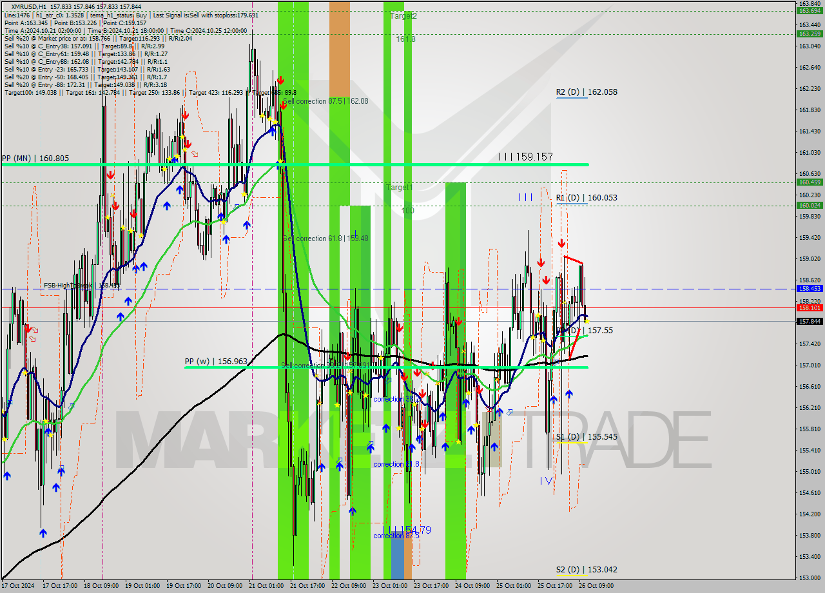This screenshot has width=825, height=593.
Task: Click the 24 Oct 09:00 time axis label
Action: click(471, 586)
